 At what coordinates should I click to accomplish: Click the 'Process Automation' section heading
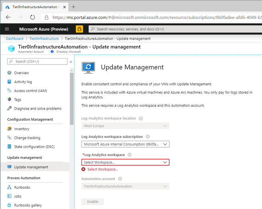(x=24, y=178)
